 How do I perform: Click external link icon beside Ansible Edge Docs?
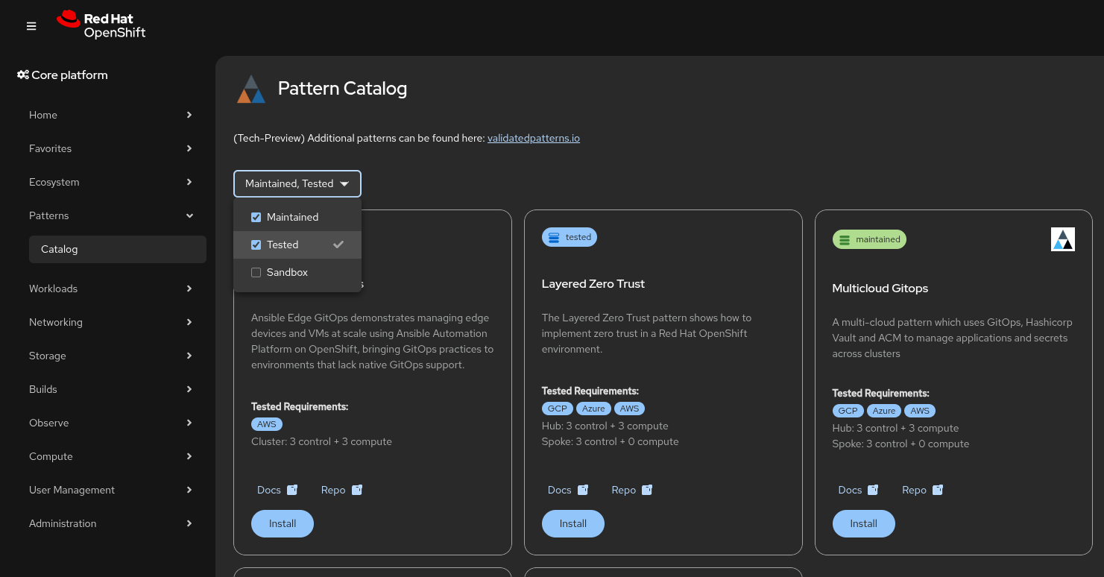292,490
